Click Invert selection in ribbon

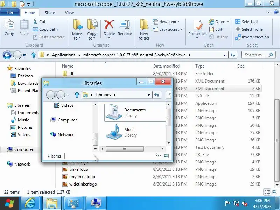pos(252,37)
